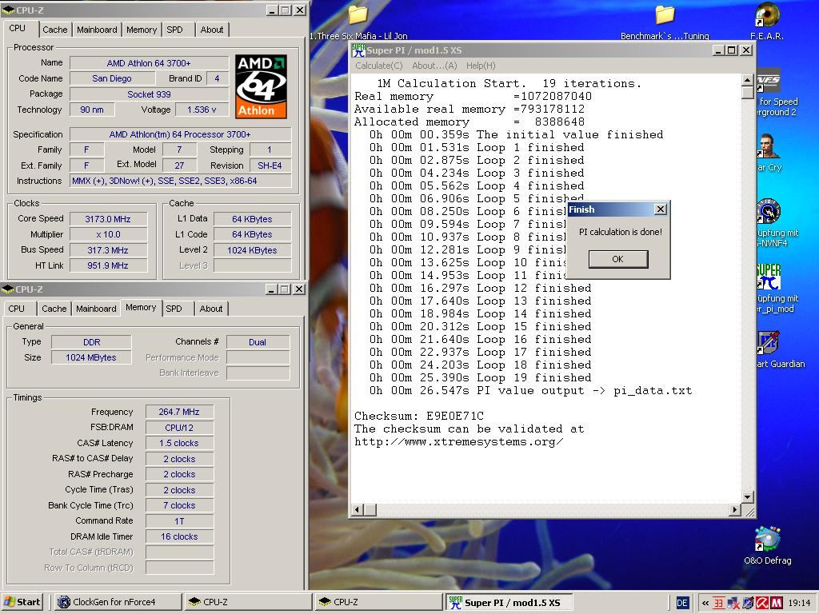819x614 pixels.
Task: Click the disconnected network tray icon
Action: coord(733,603)
